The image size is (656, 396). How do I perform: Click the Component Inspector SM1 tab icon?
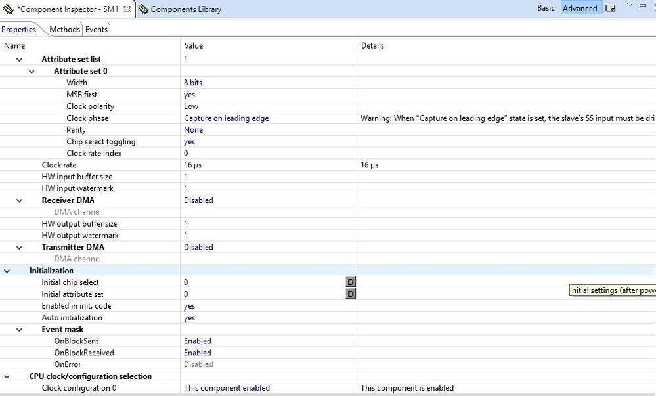8,9
